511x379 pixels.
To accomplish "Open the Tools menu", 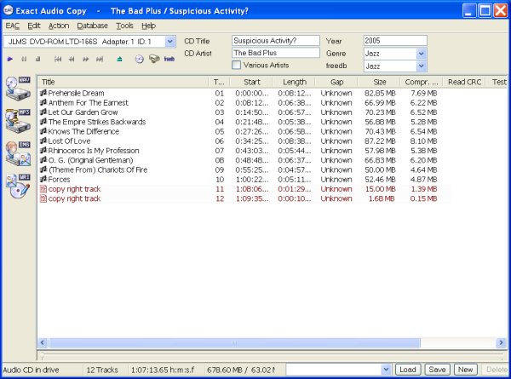I will point(125,26).
